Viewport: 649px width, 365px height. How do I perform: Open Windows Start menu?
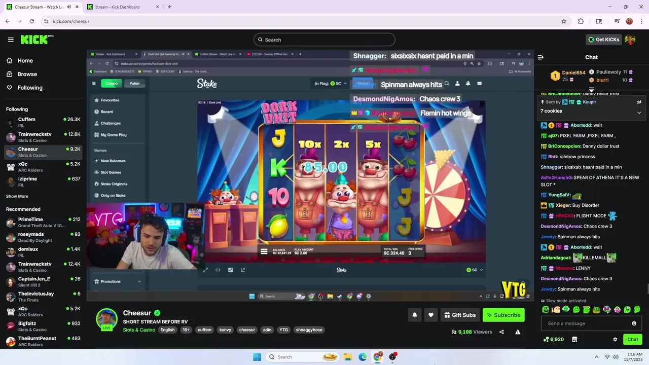(257, 357)
